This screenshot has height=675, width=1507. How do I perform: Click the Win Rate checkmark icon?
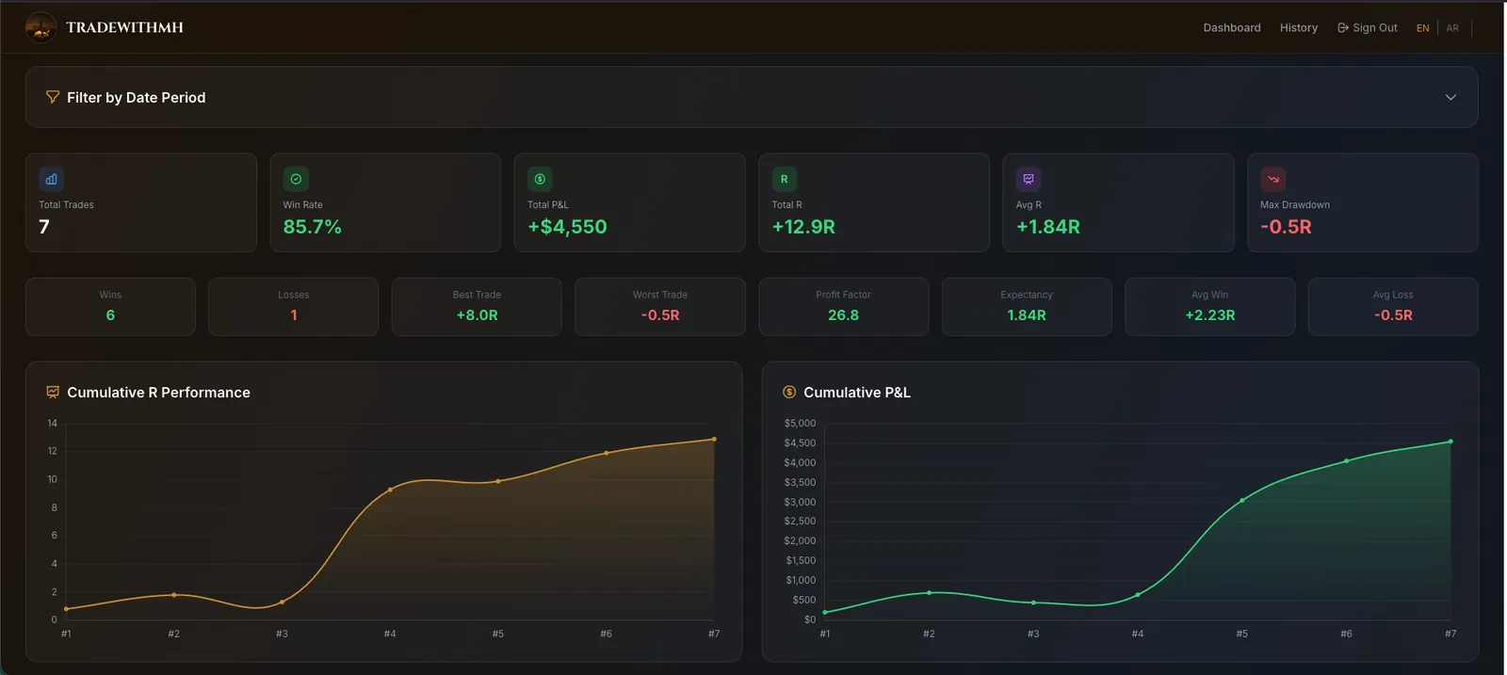coord(296,179)
